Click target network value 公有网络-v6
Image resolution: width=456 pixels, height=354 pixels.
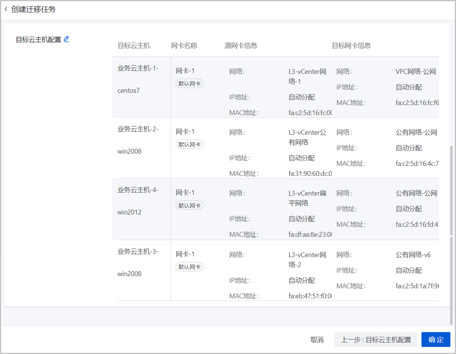click(413, 255)
